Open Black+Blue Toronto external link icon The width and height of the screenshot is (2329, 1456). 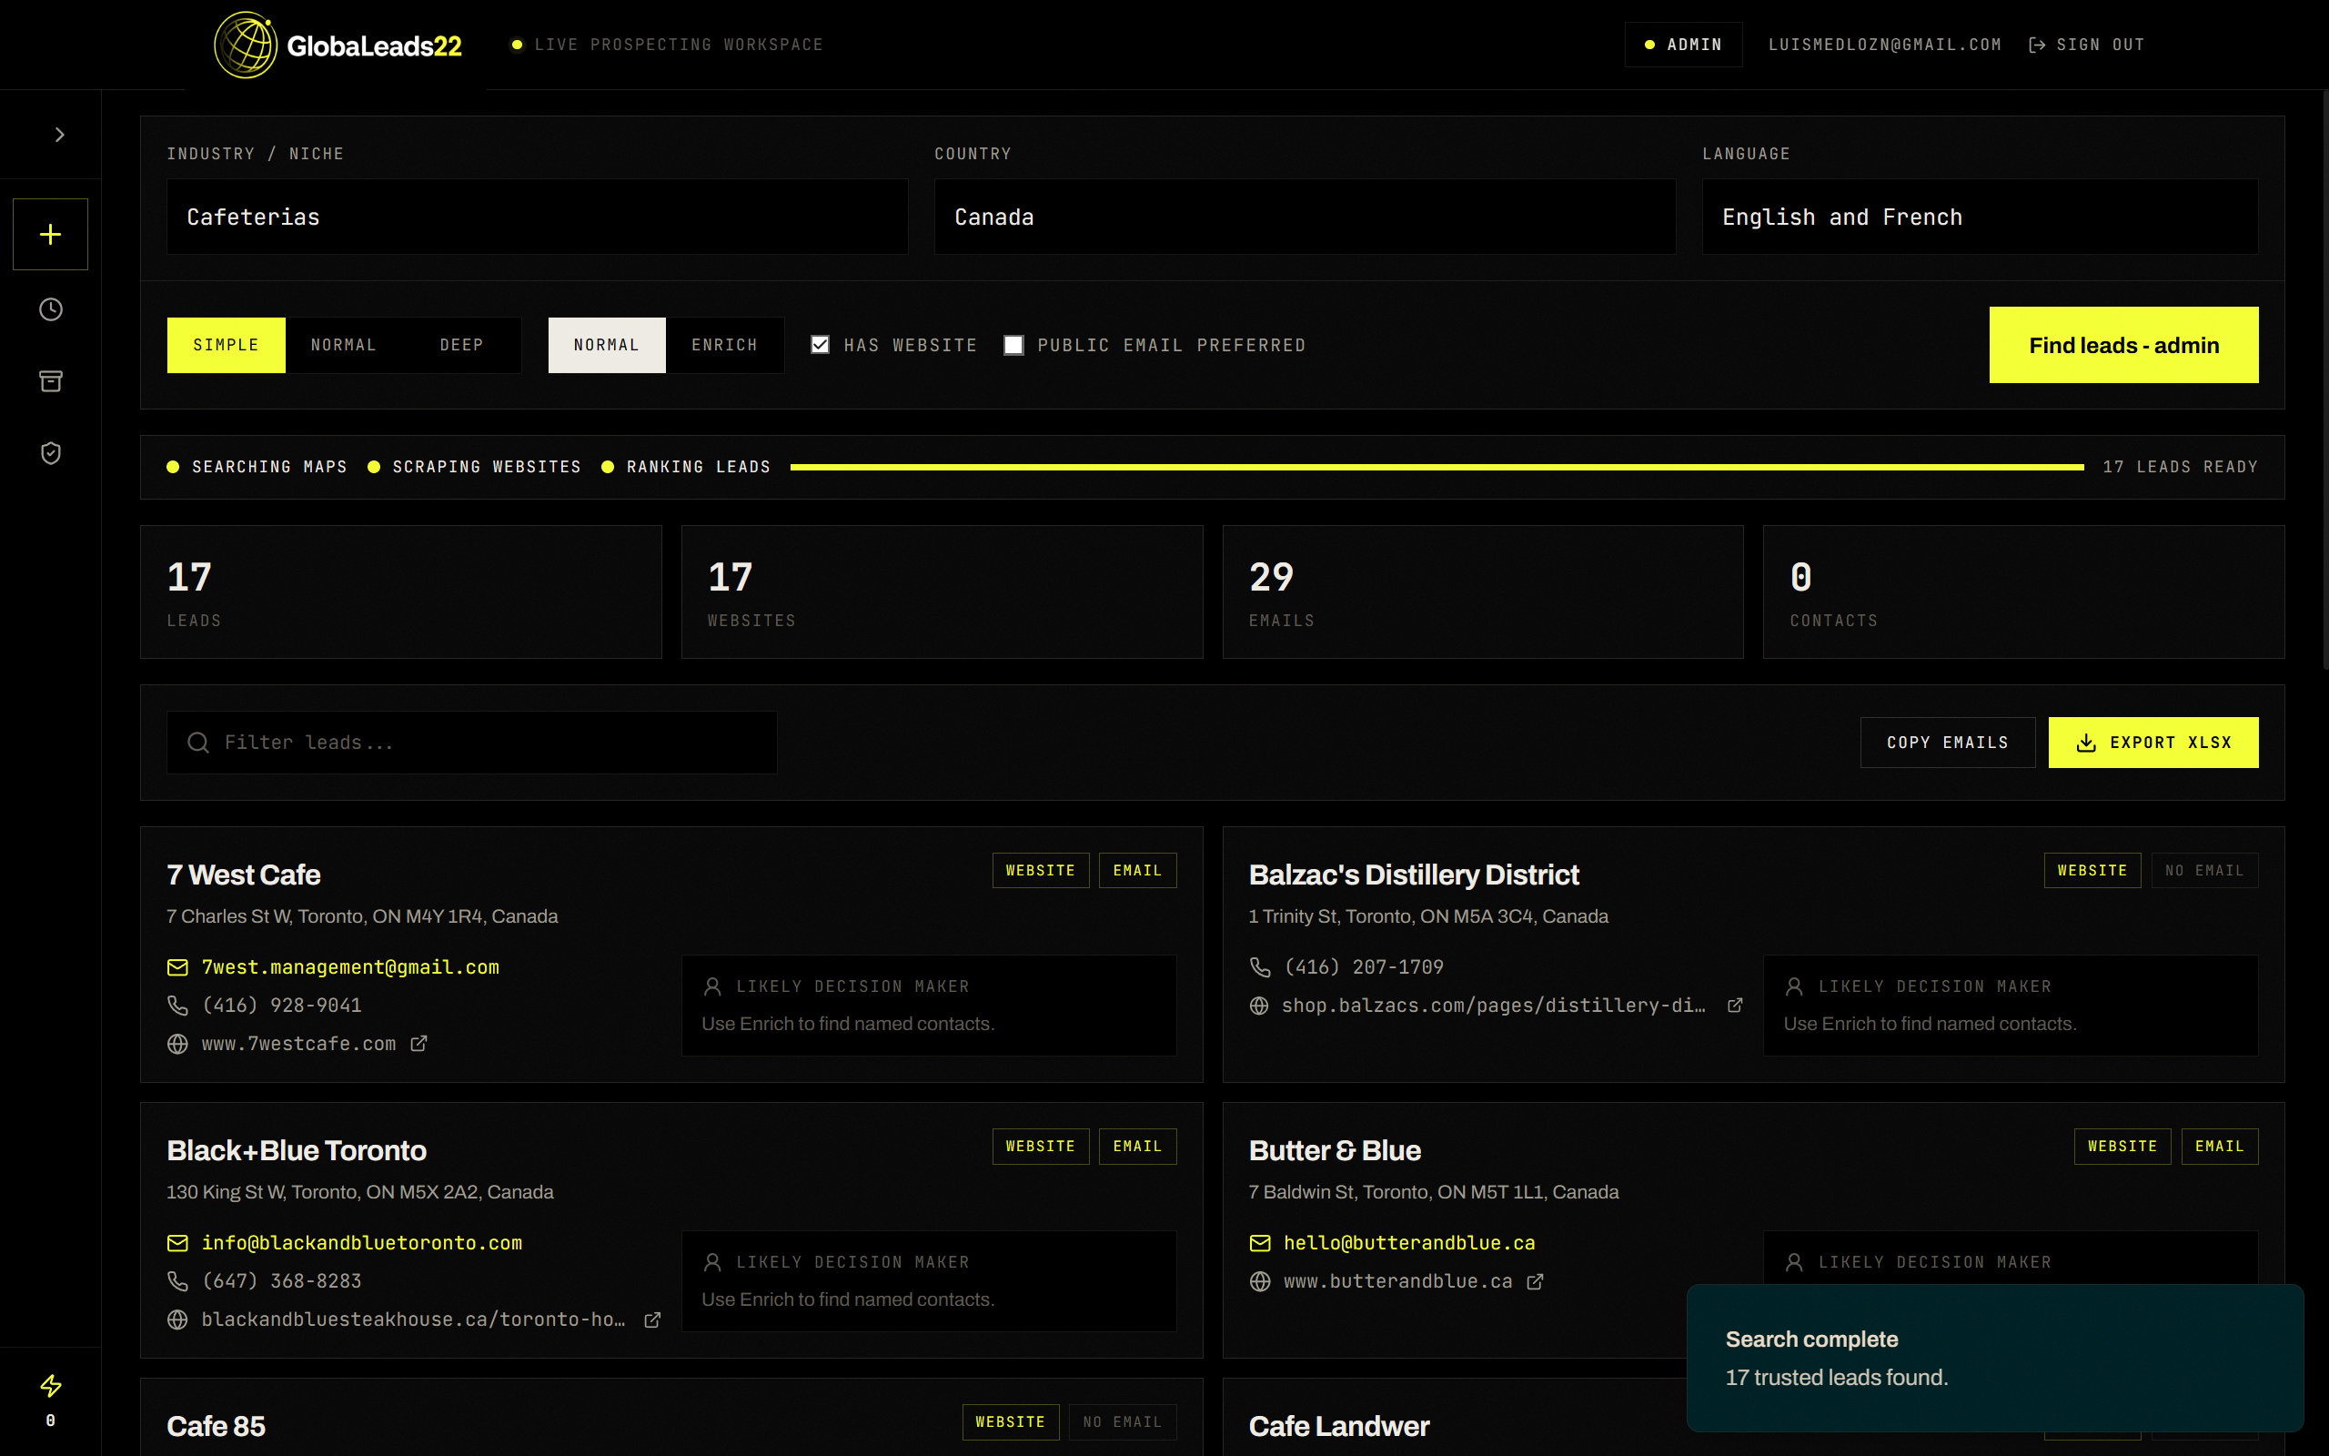(x=652, y=1319)
